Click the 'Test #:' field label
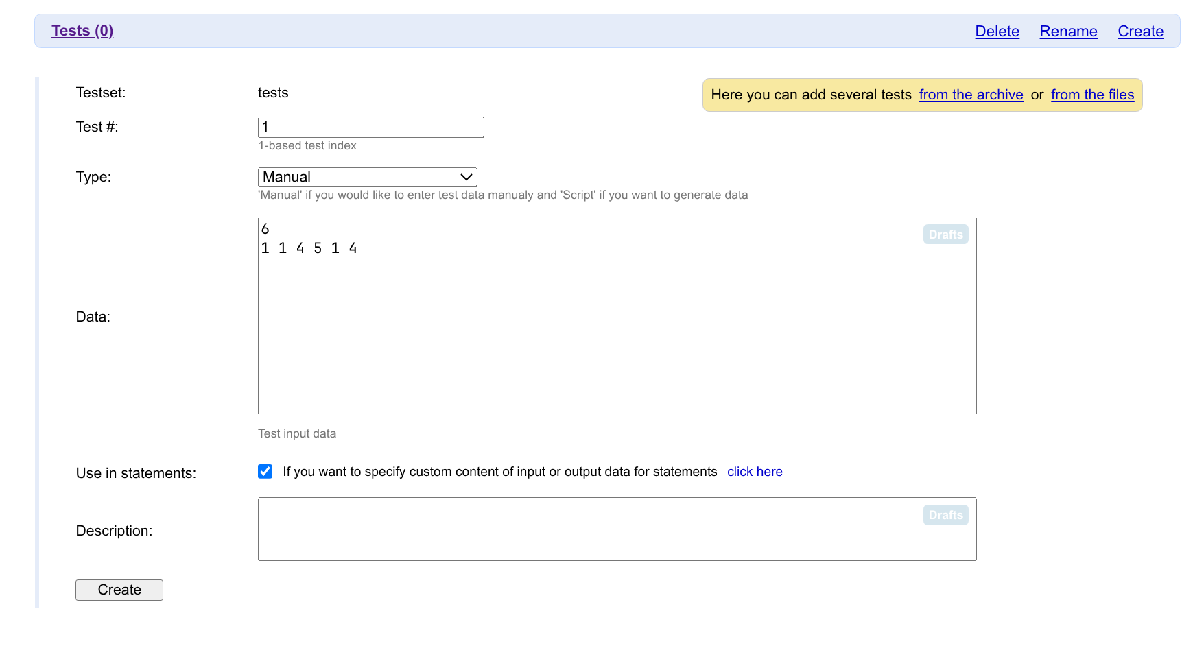 pos(97,127)
